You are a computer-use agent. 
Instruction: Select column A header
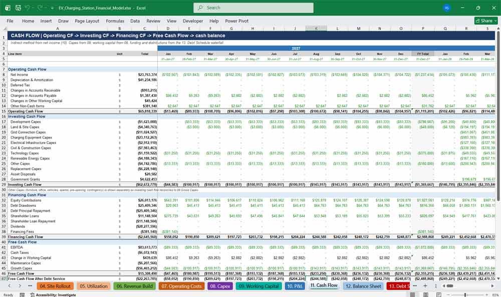[x=58, y=29]
